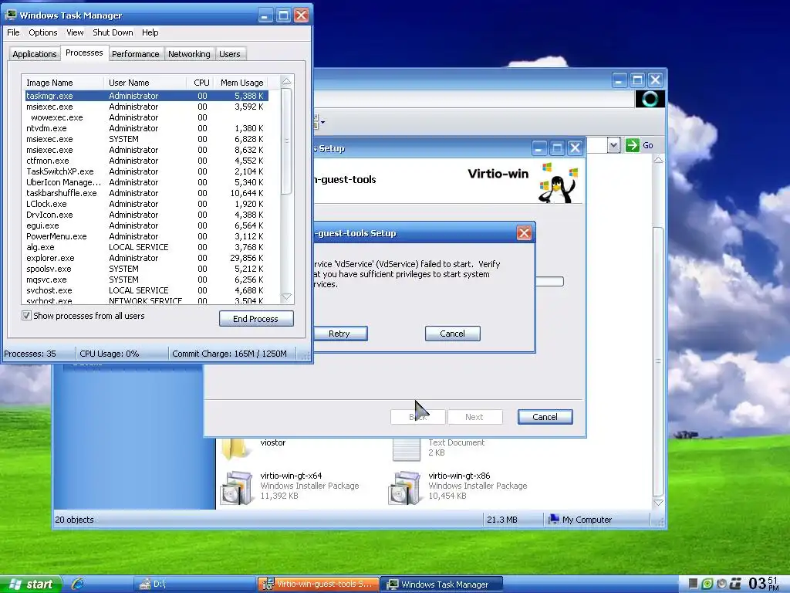Image resolution: width=790 pixels, height=593 pixels.
Task: Select the taskbarshuffle.exe process row
Action: [x=146, y=193]
